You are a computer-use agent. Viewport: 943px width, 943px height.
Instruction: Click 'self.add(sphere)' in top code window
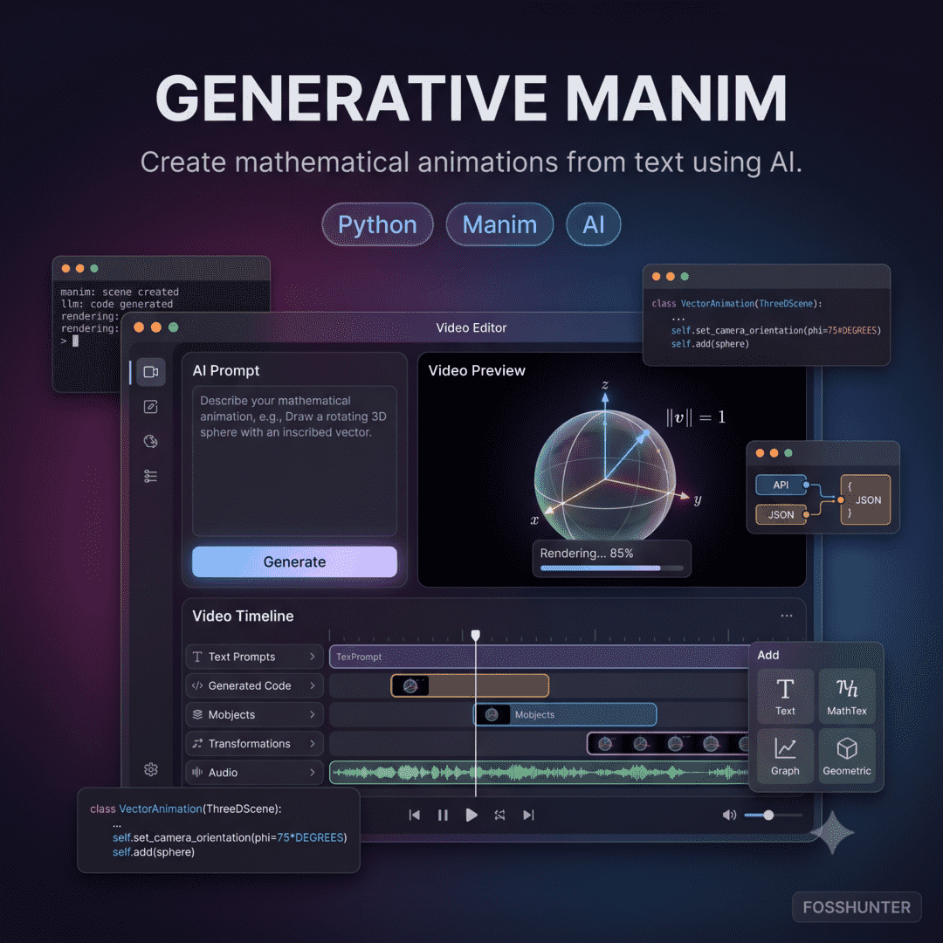(710, 344)
